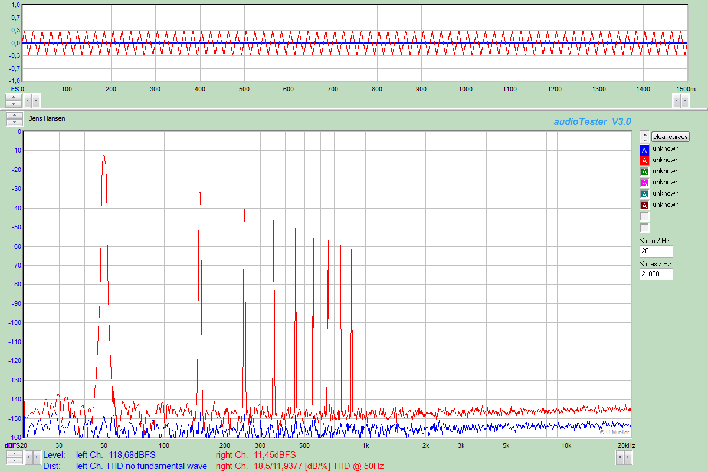Click left arrow at waveform panel's lower left

(27, 101)
